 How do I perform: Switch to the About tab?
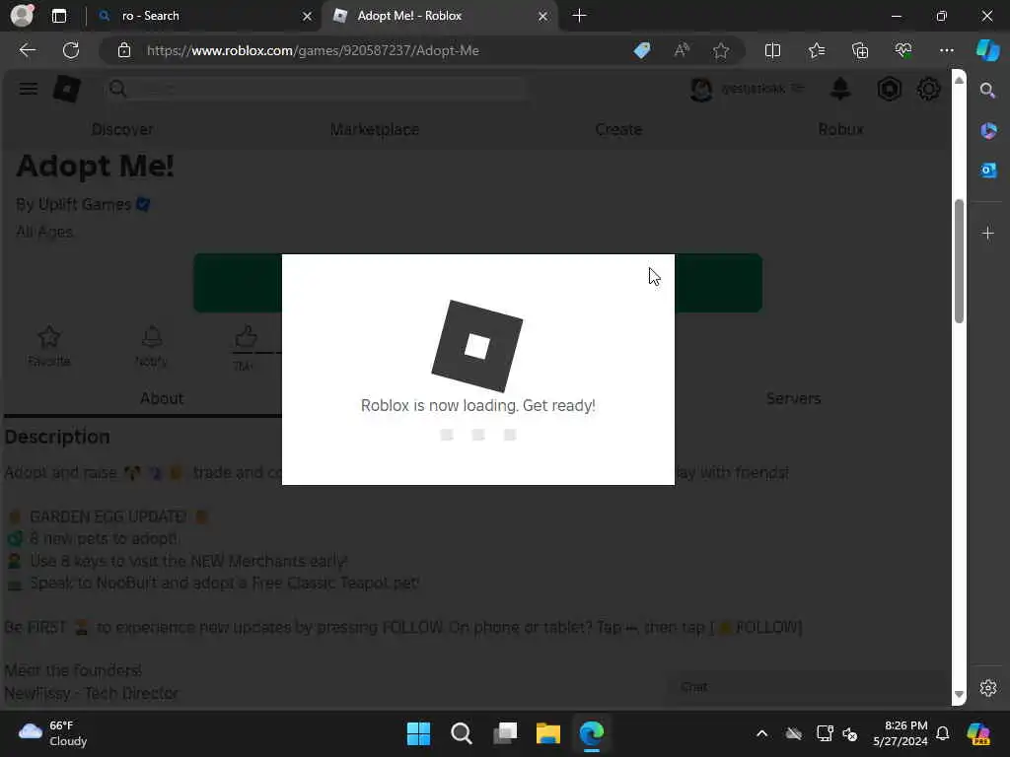click(162, 398)
